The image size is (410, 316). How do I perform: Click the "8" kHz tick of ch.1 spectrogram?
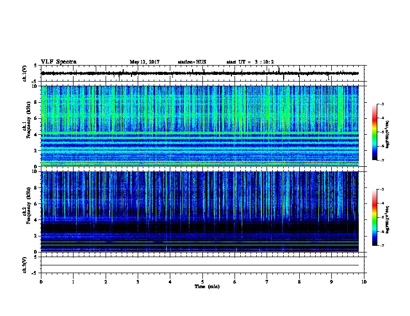[36, 102]
